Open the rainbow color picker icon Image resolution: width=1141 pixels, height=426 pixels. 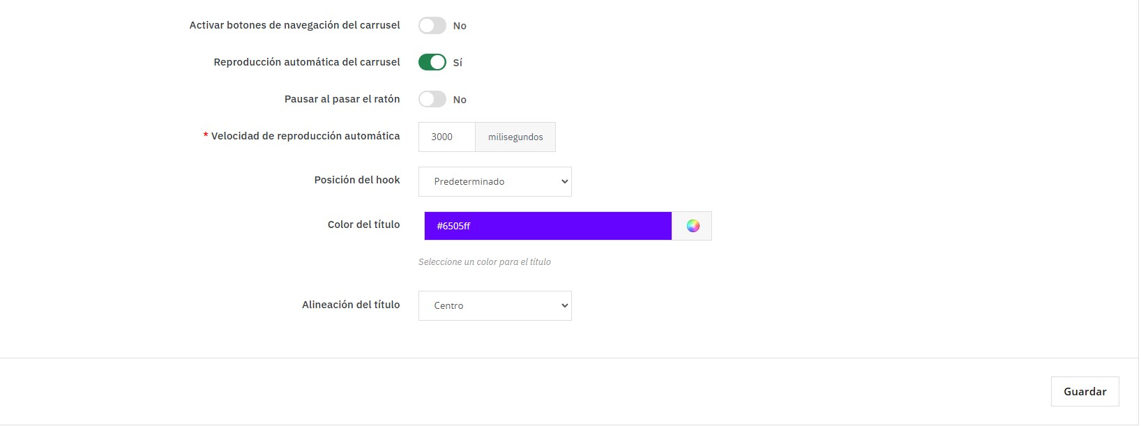pos(693,226)
